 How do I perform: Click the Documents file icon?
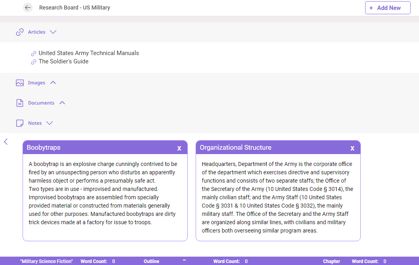pyautogui.click(x=20, y=103)
